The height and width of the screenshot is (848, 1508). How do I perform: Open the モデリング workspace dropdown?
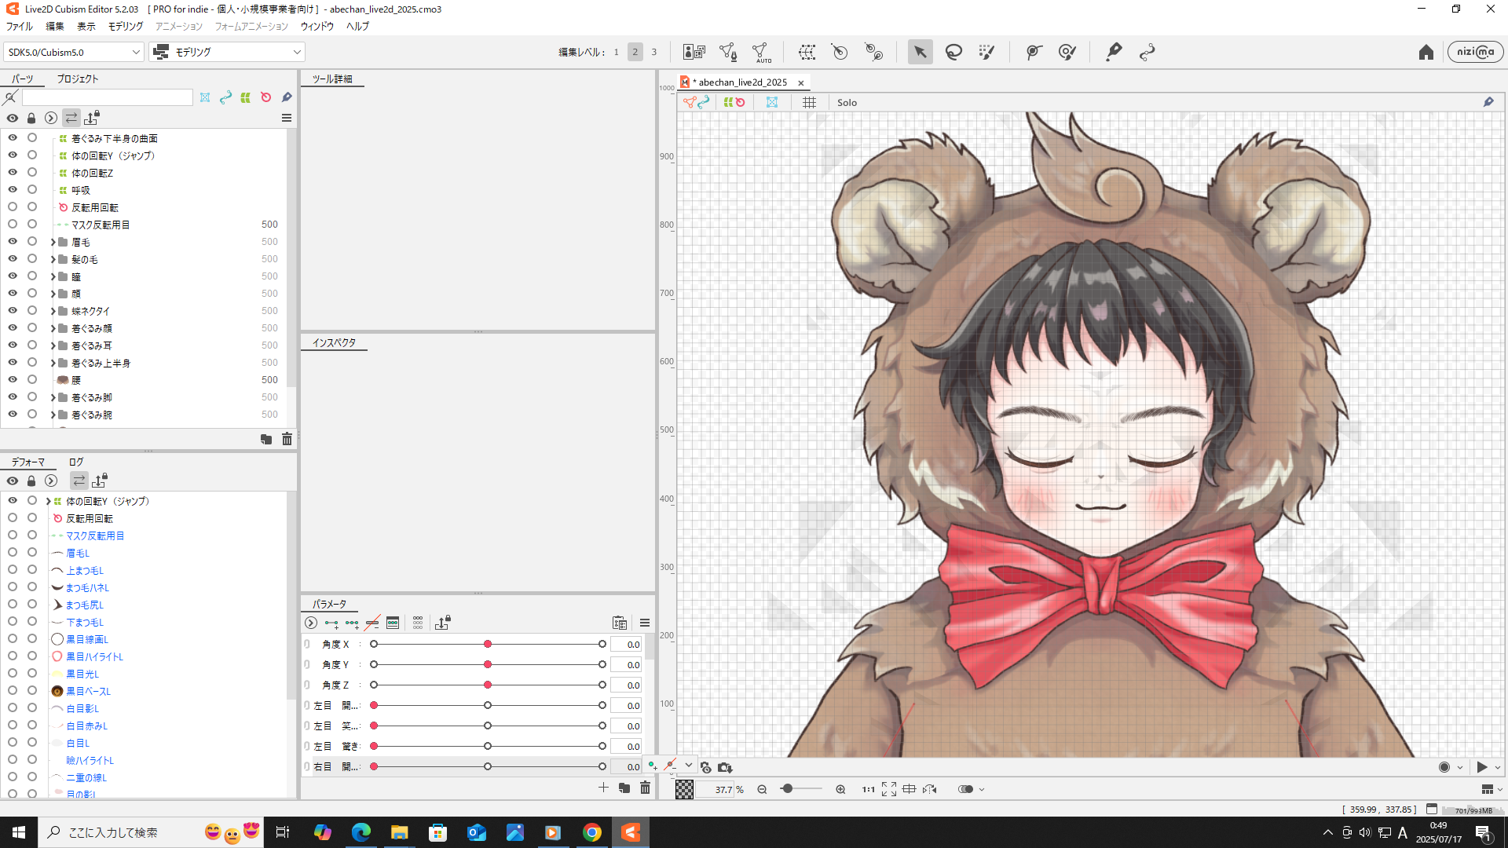(228, 53)
